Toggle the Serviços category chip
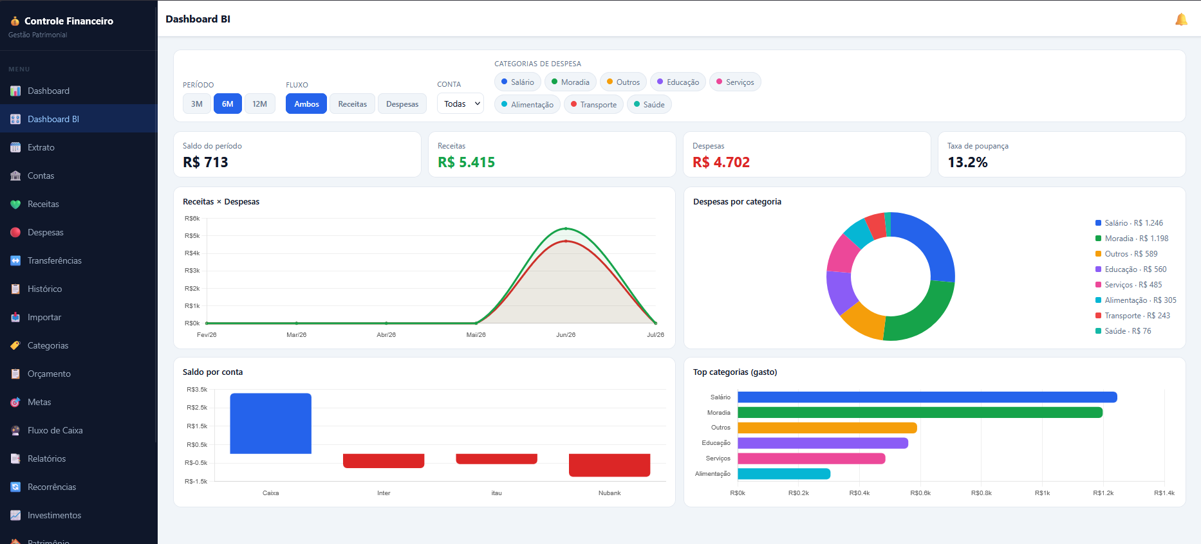The width and height of the screenshot is (1201, 544). [x=735, y=82]
